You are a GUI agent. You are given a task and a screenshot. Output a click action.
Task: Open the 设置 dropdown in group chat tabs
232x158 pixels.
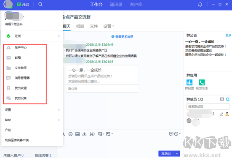point(109,26)
